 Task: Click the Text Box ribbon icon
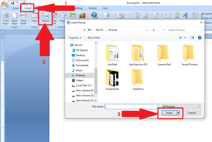(167, 15)
